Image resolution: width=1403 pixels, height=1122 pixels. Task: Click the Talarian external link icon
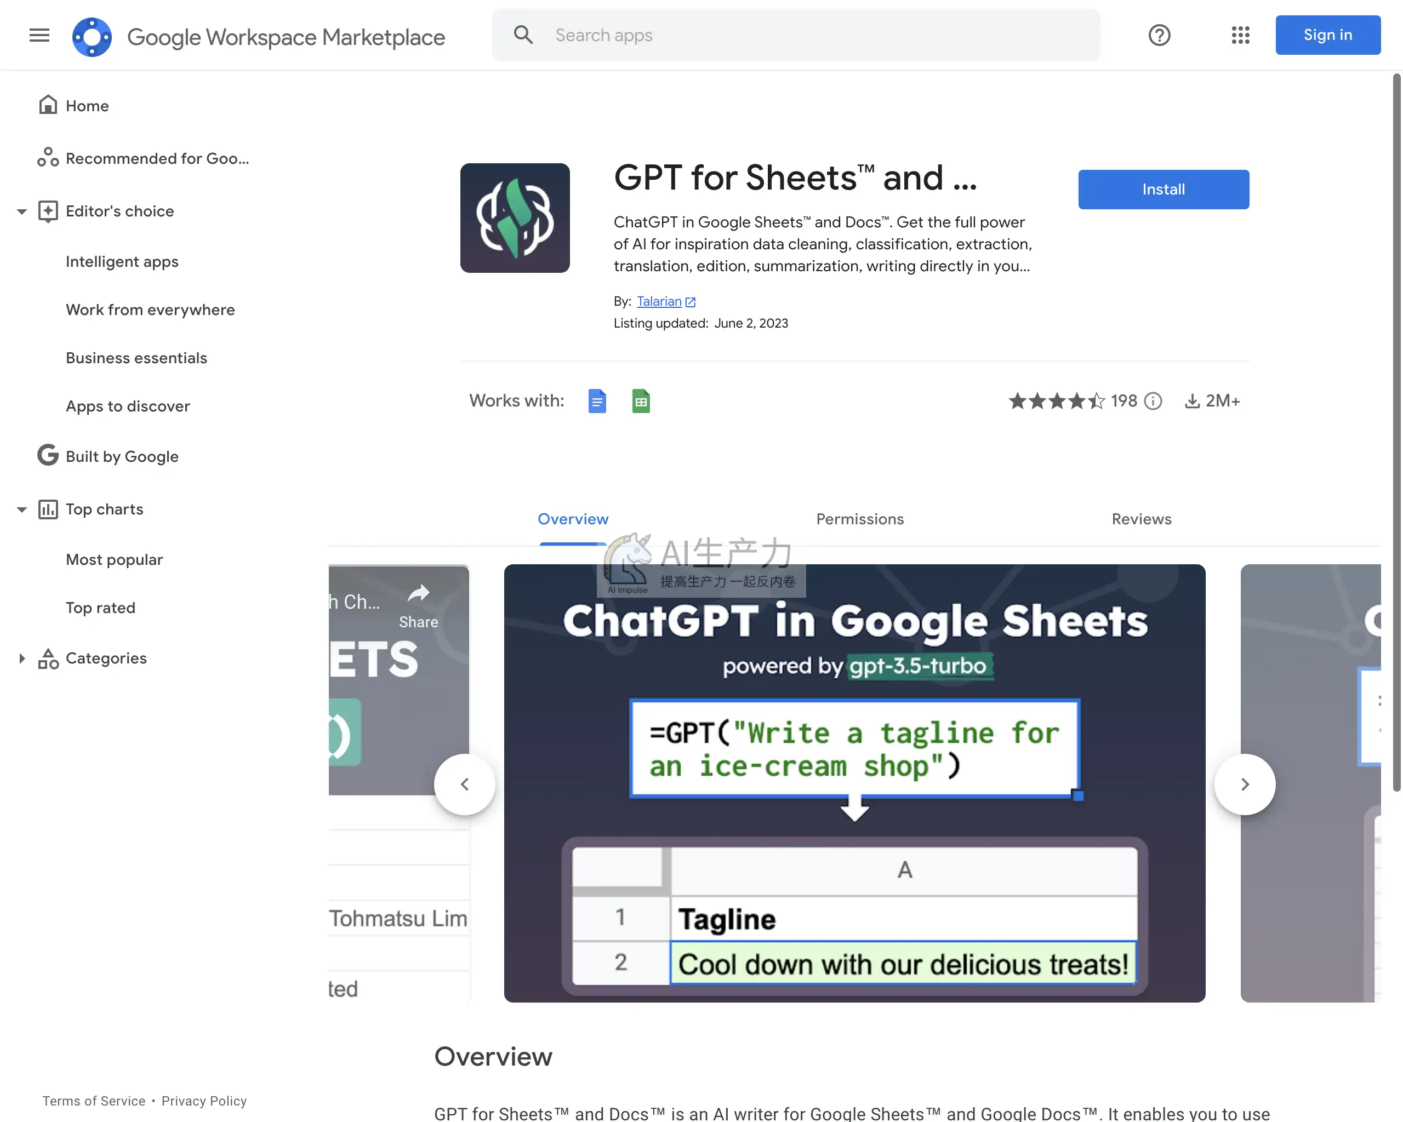click(x=691, y=302)
